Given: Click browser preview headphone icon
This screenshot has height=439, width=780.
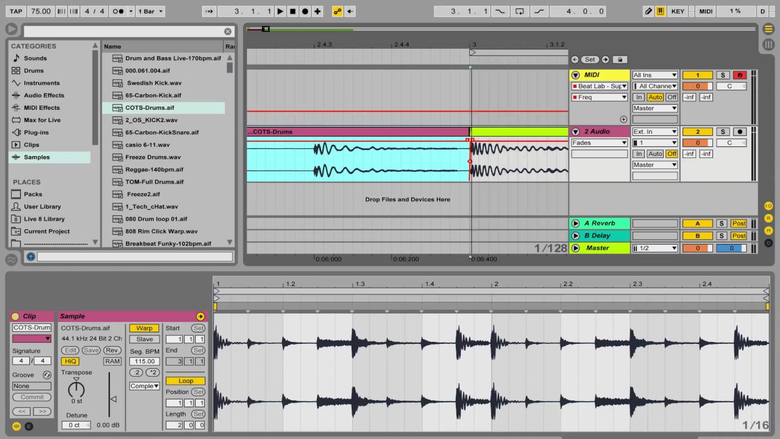Looking at the screenshot, I should point(30,257).
